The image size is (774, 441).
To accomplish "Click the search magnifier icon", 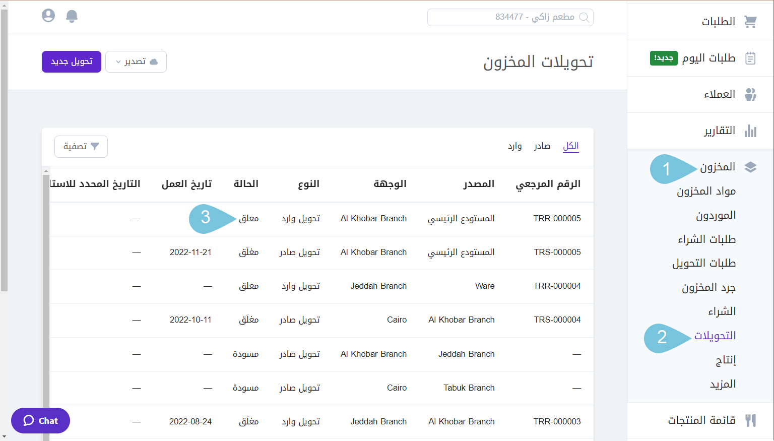I will point(585,17).
